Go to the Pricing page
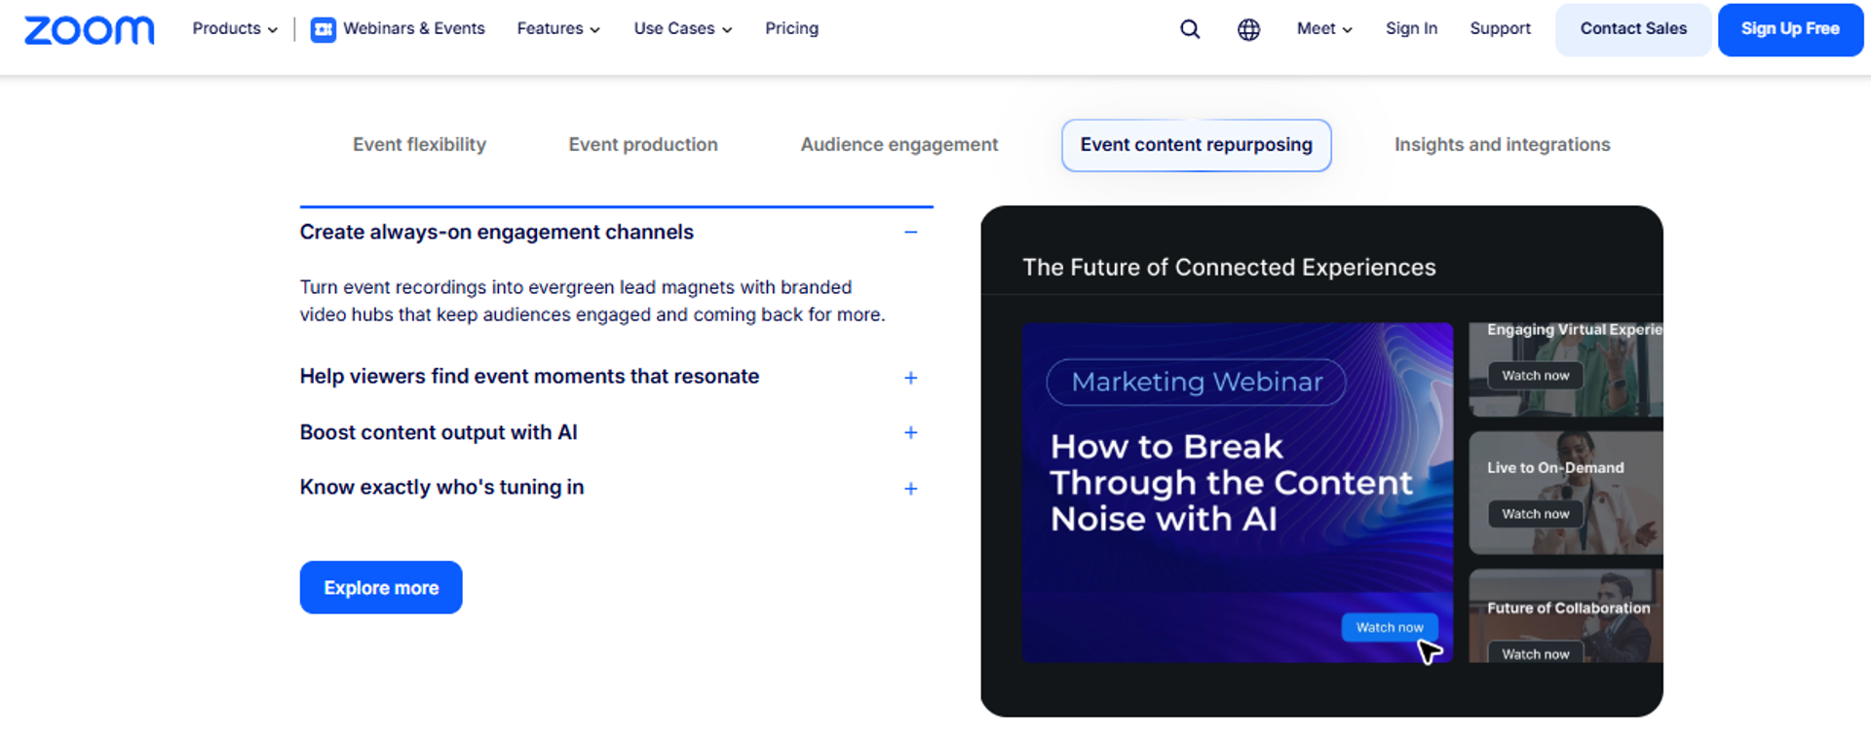Screen dimensions: 1871x735 pyautogui.click(x=791, y=29)
